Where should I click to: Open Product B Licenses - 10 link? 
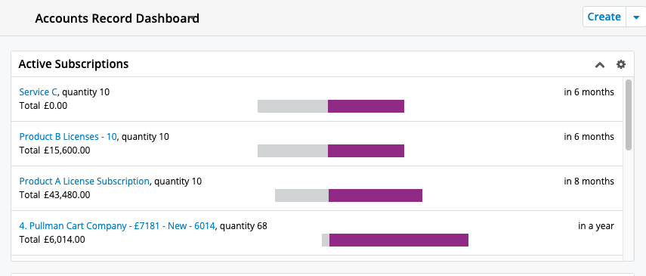coord(68,137)
